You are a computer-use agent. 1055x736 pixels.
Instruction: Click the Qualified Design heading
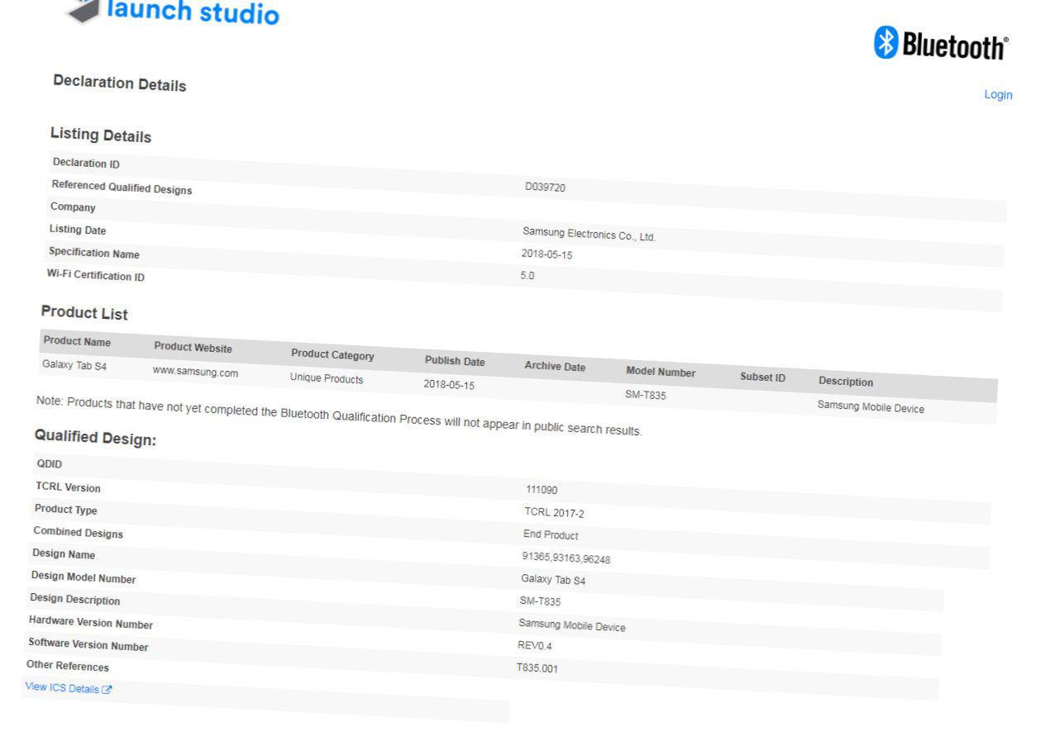pos(95,437)
